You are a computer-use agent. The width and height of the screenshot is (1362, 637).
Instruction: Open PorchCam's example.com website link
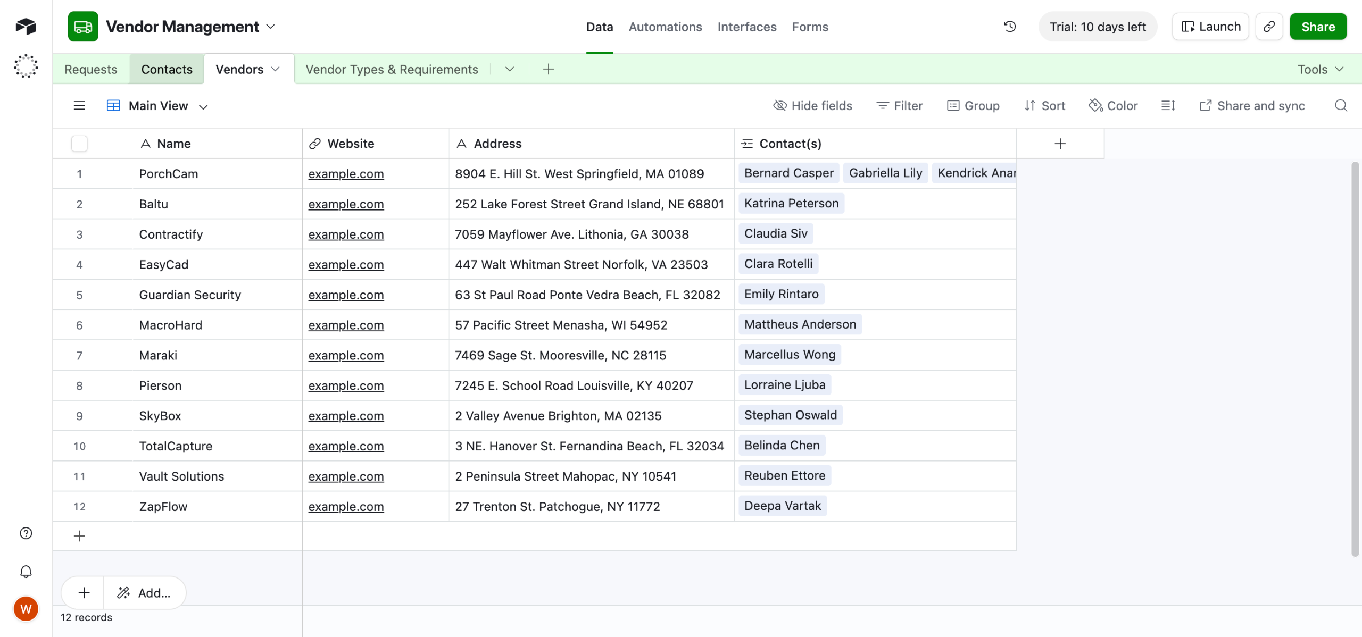[346, 174]
